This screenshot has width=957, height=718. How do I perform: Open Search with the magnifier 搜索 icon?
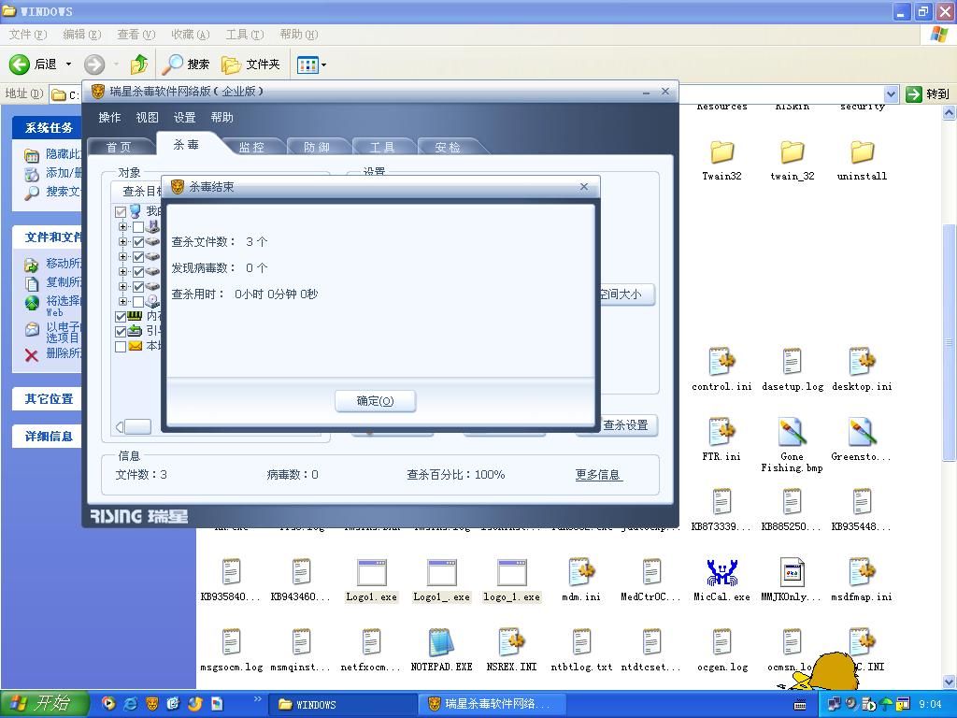pos(173,65)
